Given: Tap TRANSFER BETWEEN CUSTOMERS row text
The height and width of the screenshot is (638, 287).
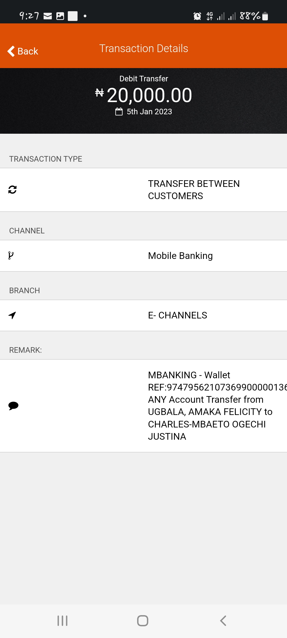Looking at the screenshot, I should coord(194,190).
